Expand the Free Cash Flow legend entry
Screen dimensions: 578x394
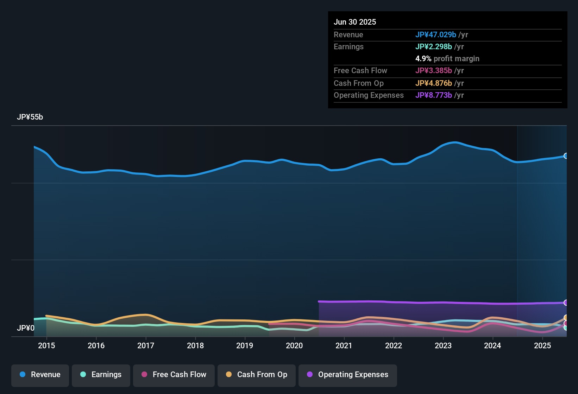tap(174, 375)
